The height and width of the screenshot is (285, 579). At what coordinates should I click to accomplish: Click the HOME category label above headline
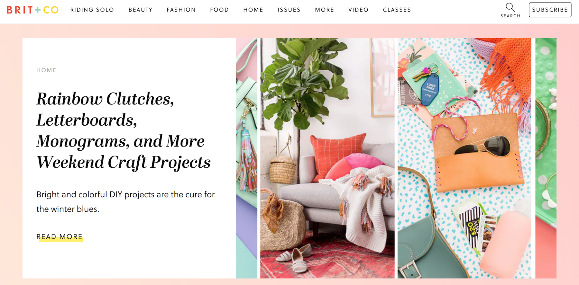[x=46, y=70]
